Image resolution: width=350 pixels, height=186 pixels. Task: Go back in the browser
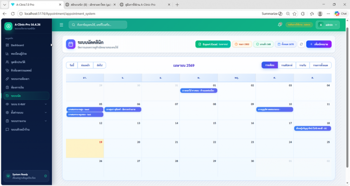(x=4, y=13)
